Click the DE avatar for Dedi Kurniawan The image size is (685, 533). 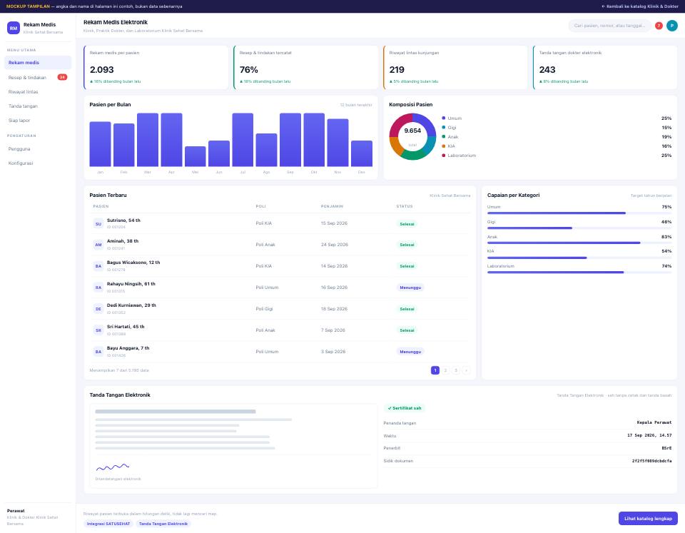tap(98, 309)
